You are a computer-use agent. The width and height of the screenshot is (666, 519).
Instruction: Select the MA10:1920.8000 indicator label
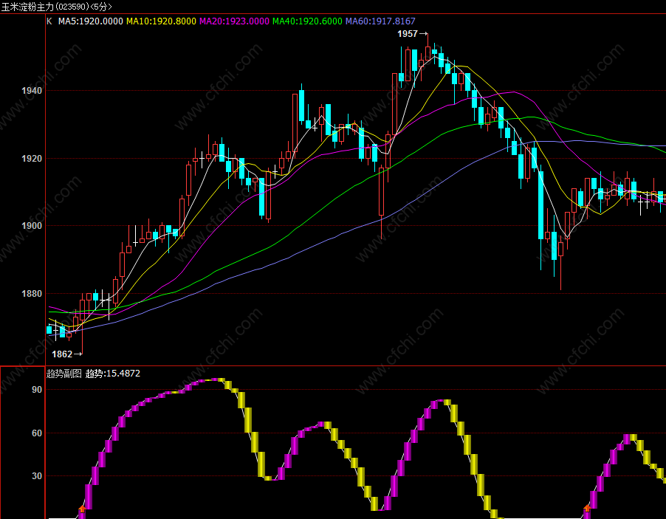tap(162, 21)
